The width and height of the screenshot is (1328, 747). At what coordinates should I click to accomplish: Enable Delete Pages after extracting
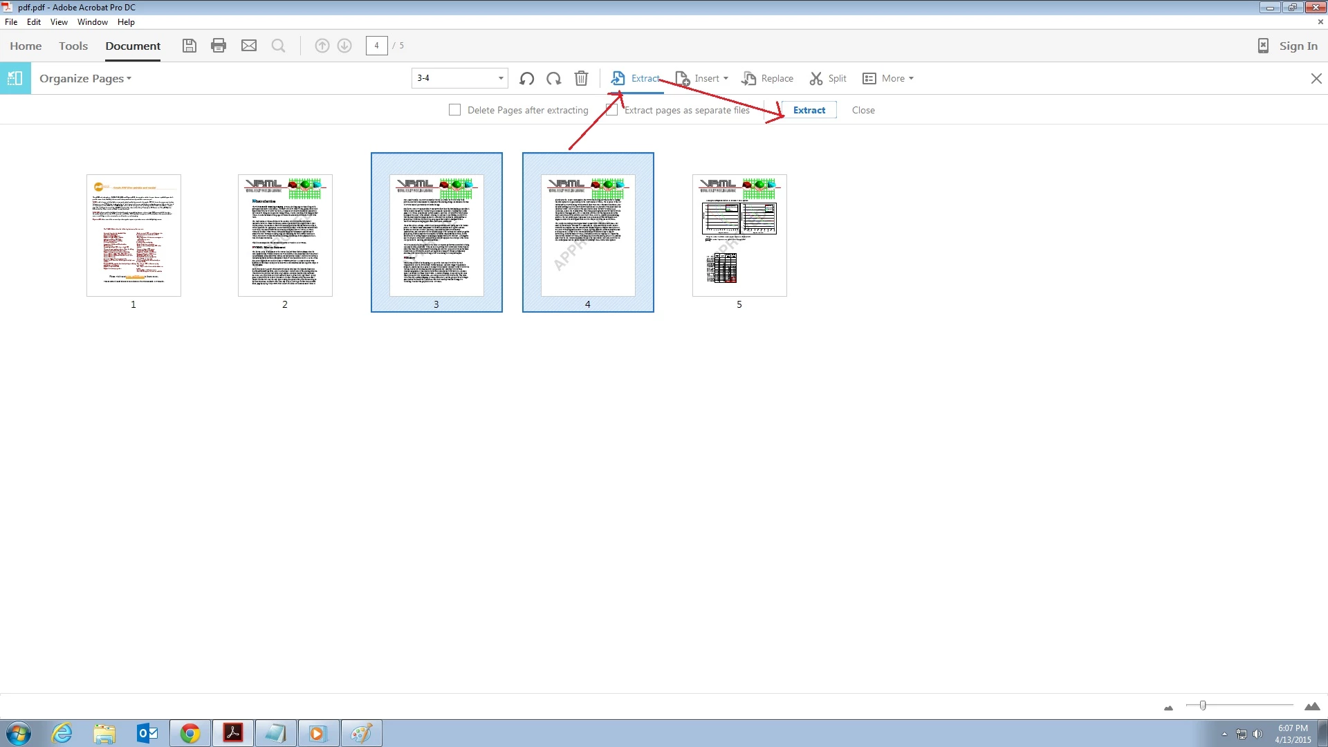pos(454,110)
